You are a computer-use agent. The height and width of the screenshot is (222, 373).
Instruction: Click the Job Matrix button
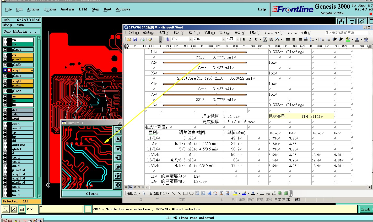tap(21, 31)
